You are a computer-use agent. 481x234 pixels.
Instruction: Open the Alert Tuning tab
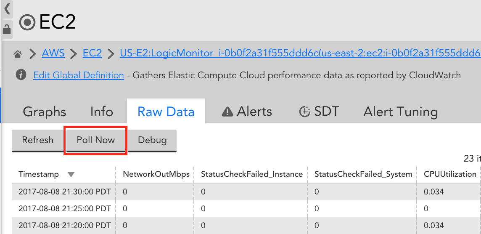tap(400, 112)
